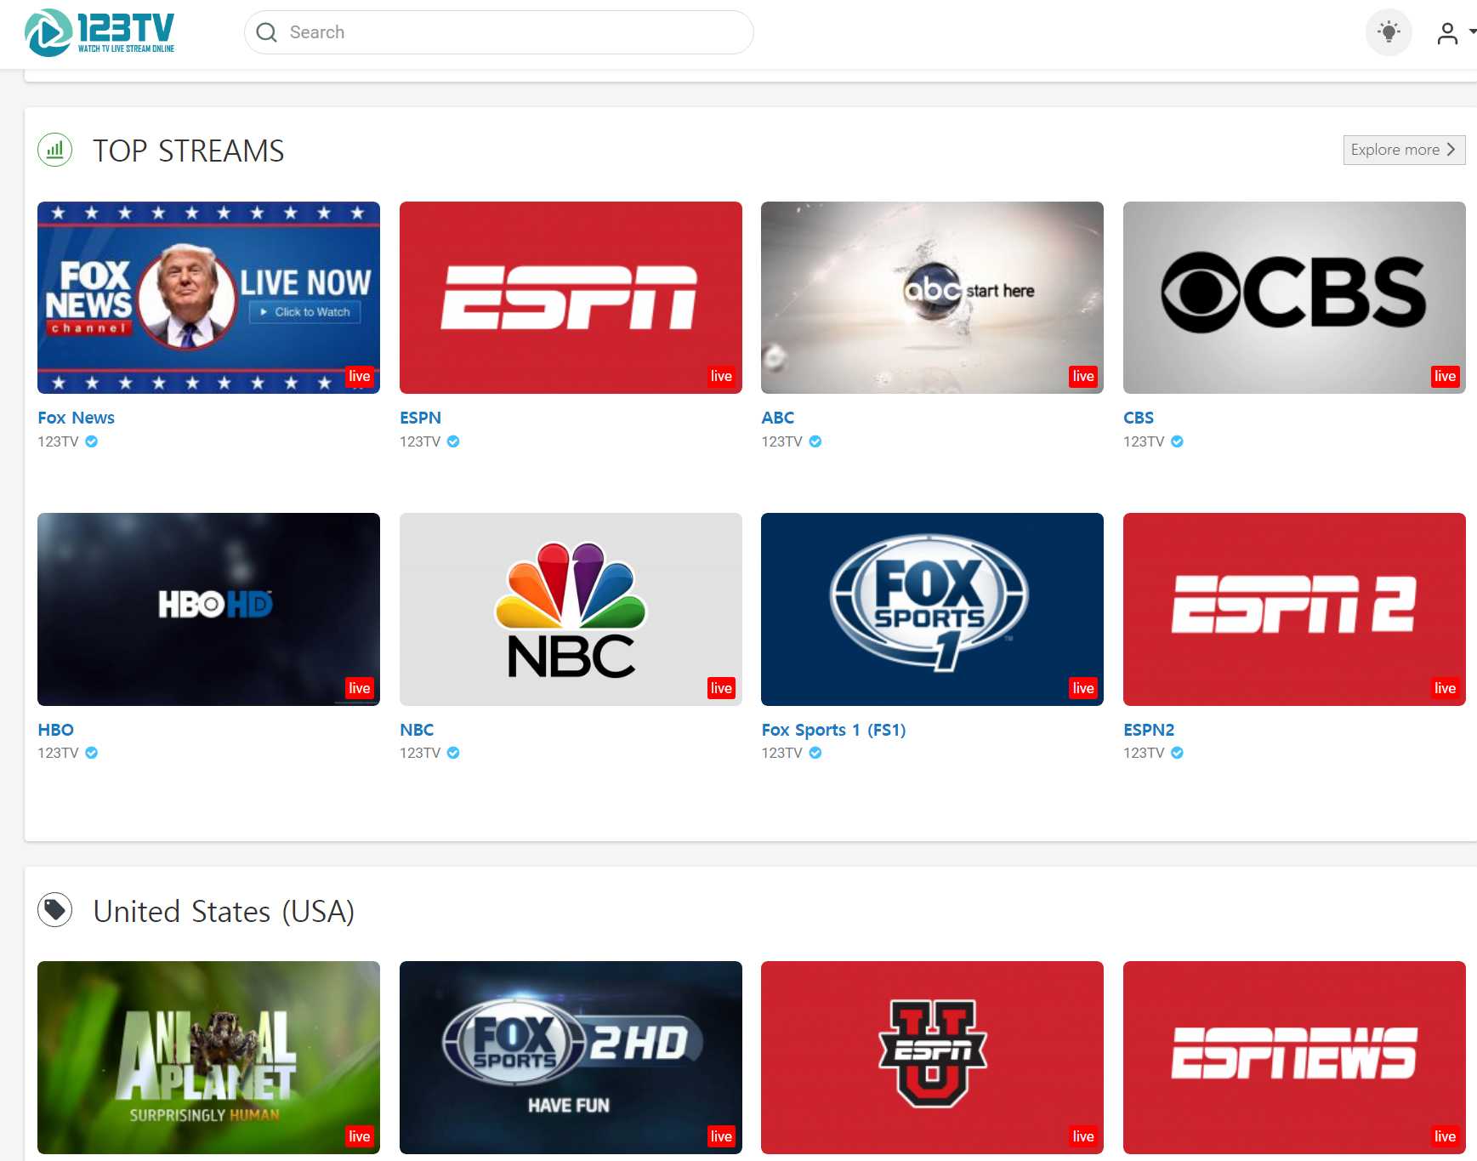This screenshot has height=1161, width=1477.
Task: Click the HBO title link
Action: tap(55, 730)
